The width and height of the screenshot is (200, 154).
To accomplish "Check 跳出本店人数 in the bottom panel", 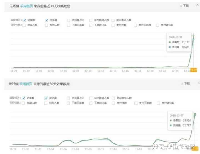I will [x=113, y=98].
